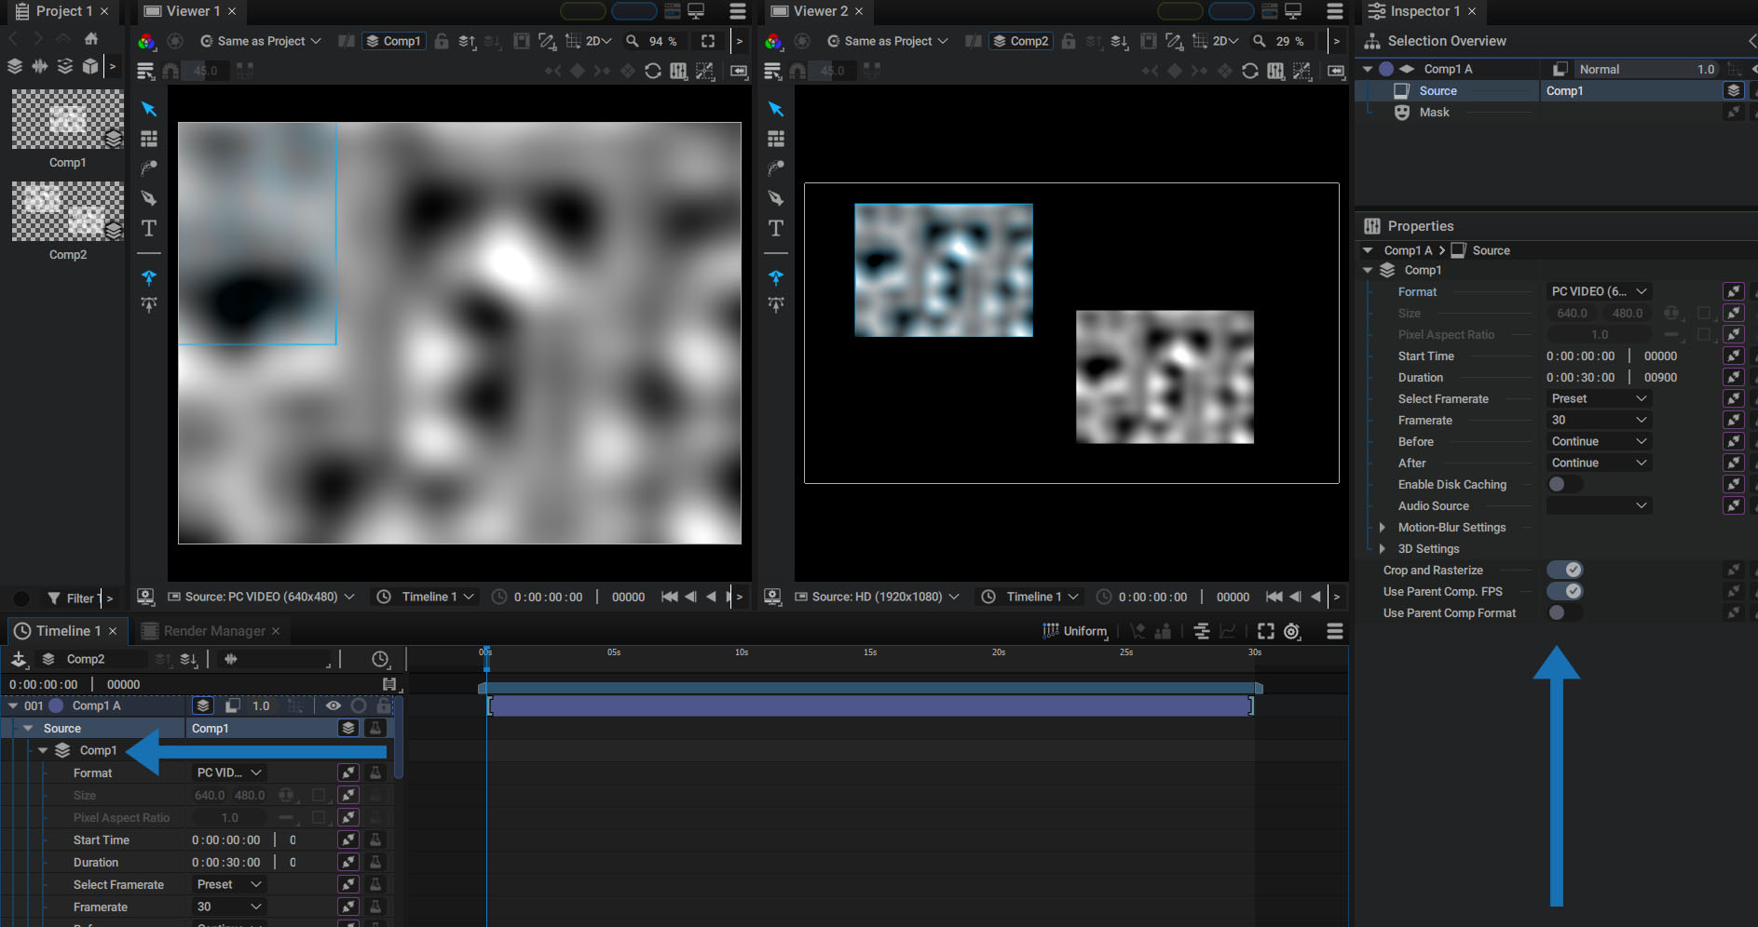Select the arrow tool in Viewer 1
1758x927 pixels.
point(149,109)
